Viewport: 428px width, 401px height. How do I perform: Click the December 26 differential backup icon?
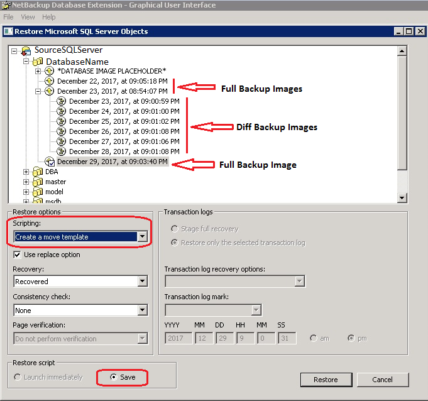click(x=61, y=131)
